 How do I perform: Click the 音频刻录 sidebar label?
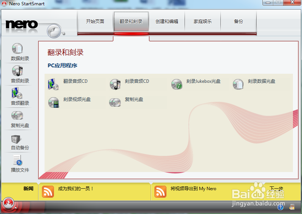pyautogui.click(x=20, y=81)
